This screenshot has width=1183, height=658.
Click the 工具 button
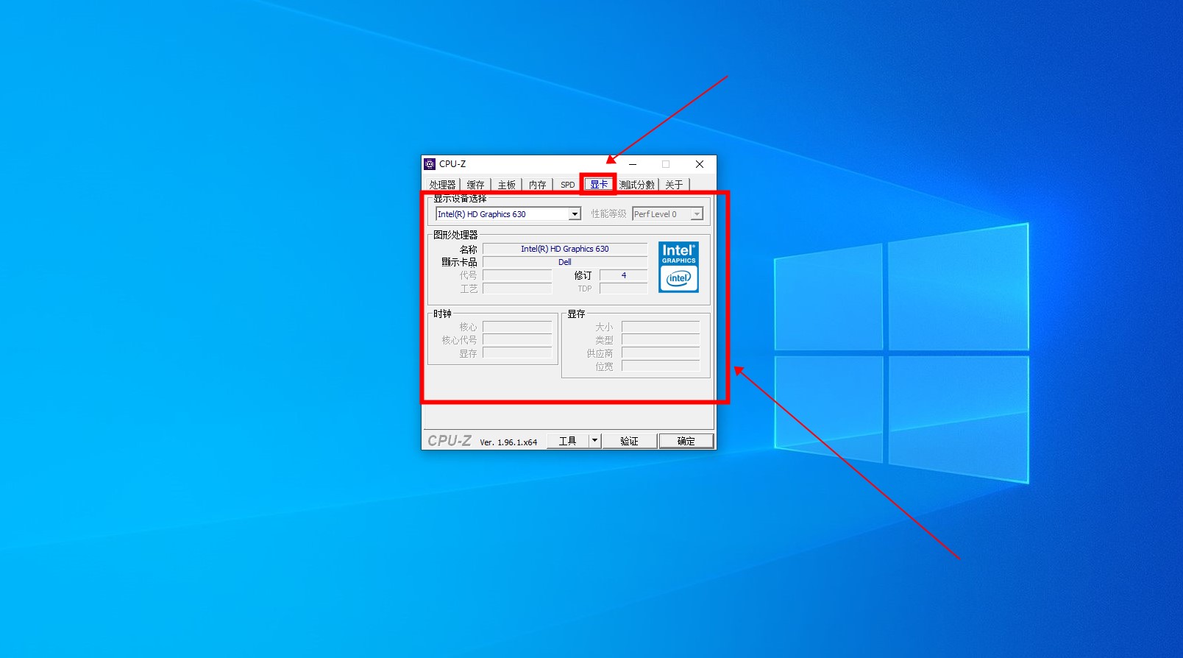click(x=568, y=441)
